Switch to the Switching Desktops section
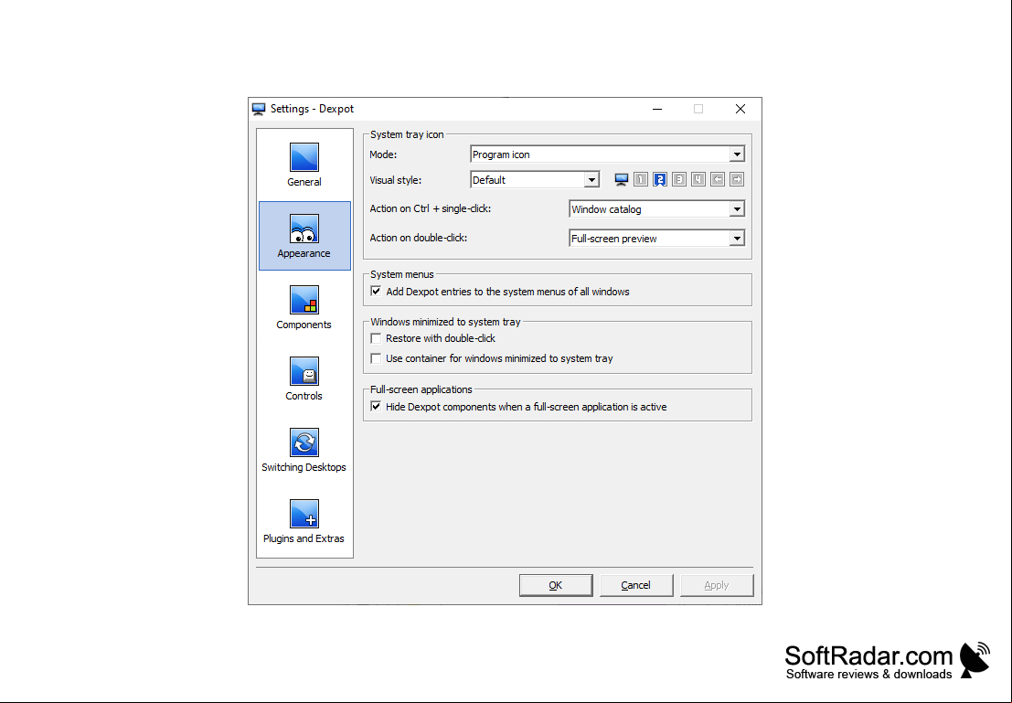This screenshot has width=1012, height=703. pos(304,450)
